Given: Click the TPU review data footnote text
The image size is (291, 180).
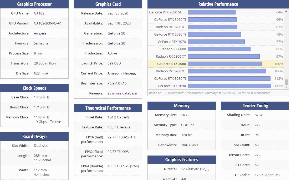Looking at the screenshot, I should pos(210,93).
